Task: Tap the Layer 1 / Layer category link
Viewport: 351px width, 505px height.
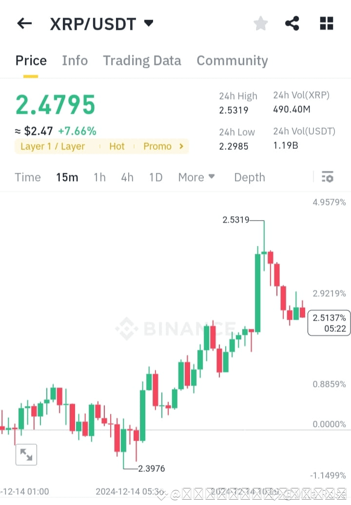Action: [53, 146]
